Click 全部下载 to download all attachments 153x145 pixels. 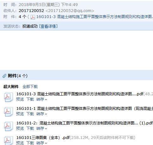(30, 87)
